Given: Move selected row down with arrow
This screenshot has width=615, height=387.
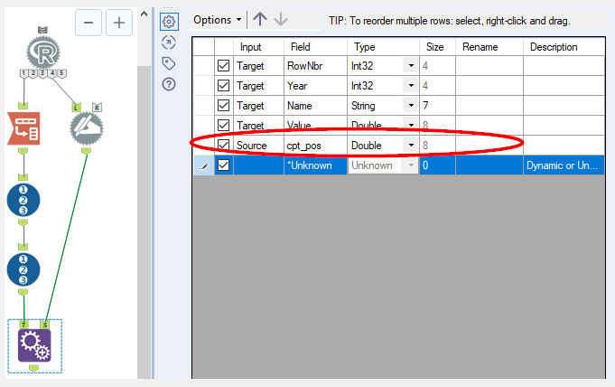Looking at the screenshot, I should [281, 19].
